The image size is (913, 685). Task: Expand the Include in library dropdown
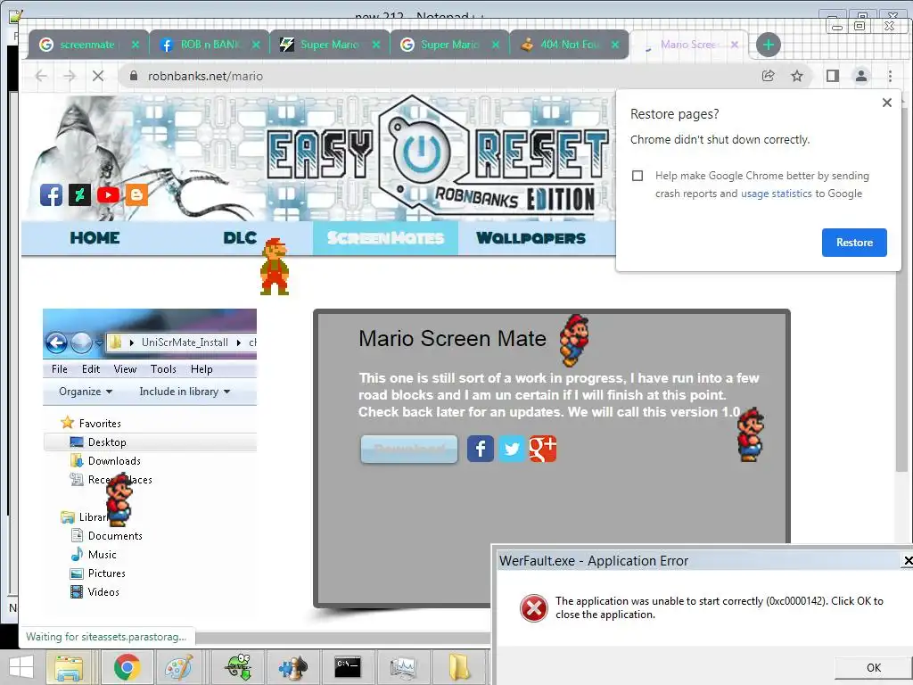click(x=185, y=392)
